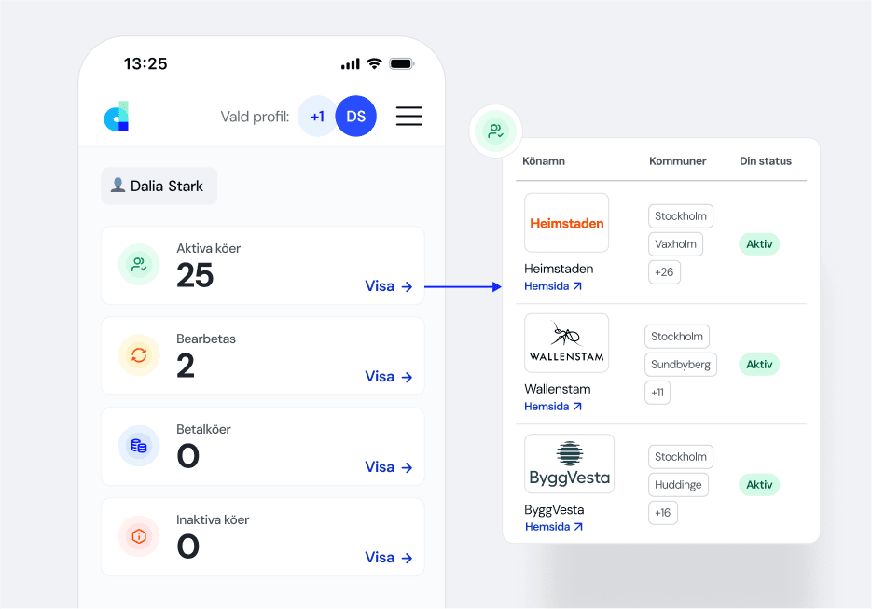The image size is (872, 609).
Task: Open Visa link for Bearbetas
Action: coord(388,377)
